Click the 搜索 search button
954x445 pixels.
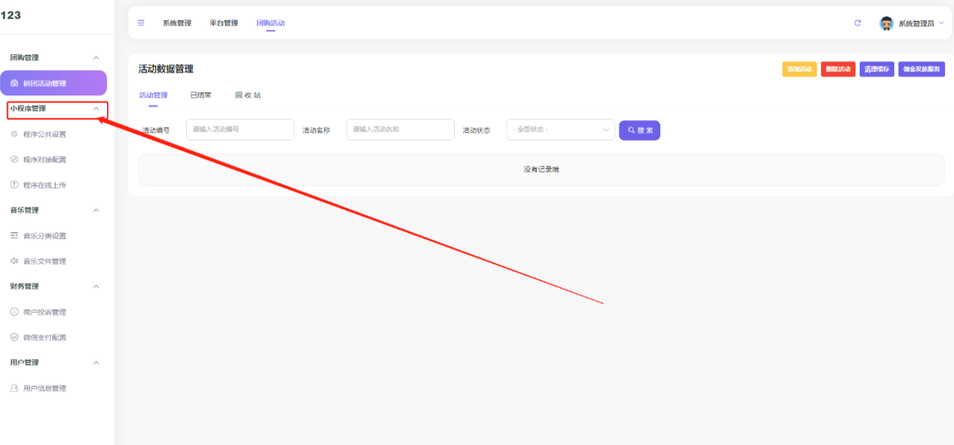click(x=639, y=130)
